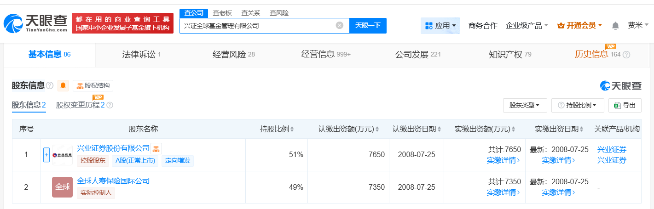Open the 股东类型 filter dropdown

pyautogui.click(x=525, y=105)
